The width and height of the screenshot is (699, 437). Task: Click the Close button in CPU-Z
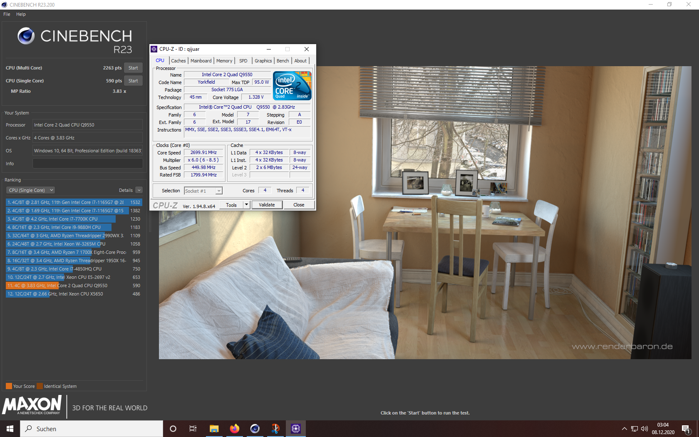coord(299,205)
